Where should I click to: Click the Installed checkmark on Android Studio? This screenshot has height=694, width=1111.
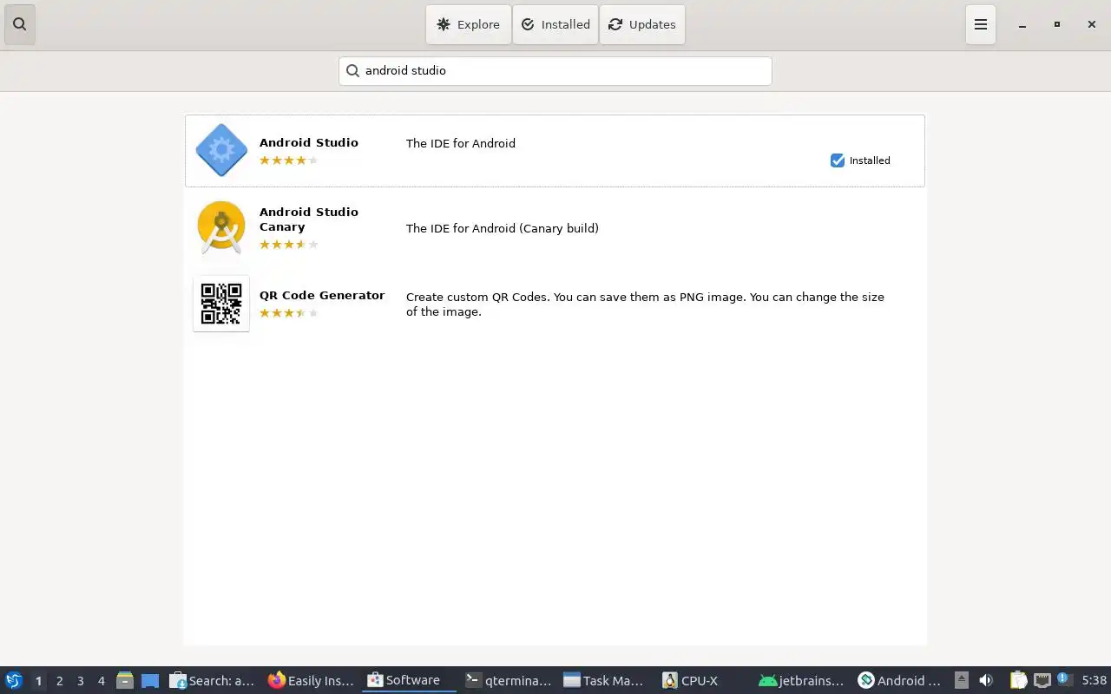[x=838, y=160]
